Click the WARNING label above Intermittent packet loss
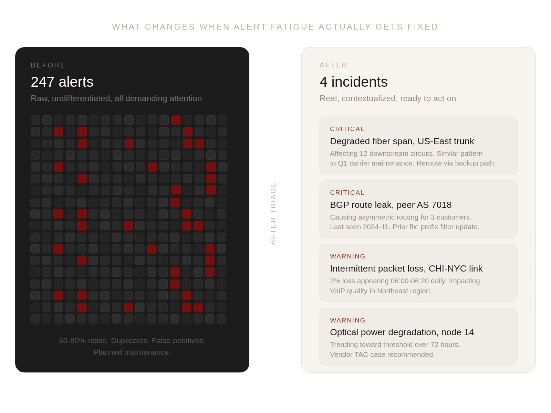The width and height of the screenshot is (551, 413). 347,256
